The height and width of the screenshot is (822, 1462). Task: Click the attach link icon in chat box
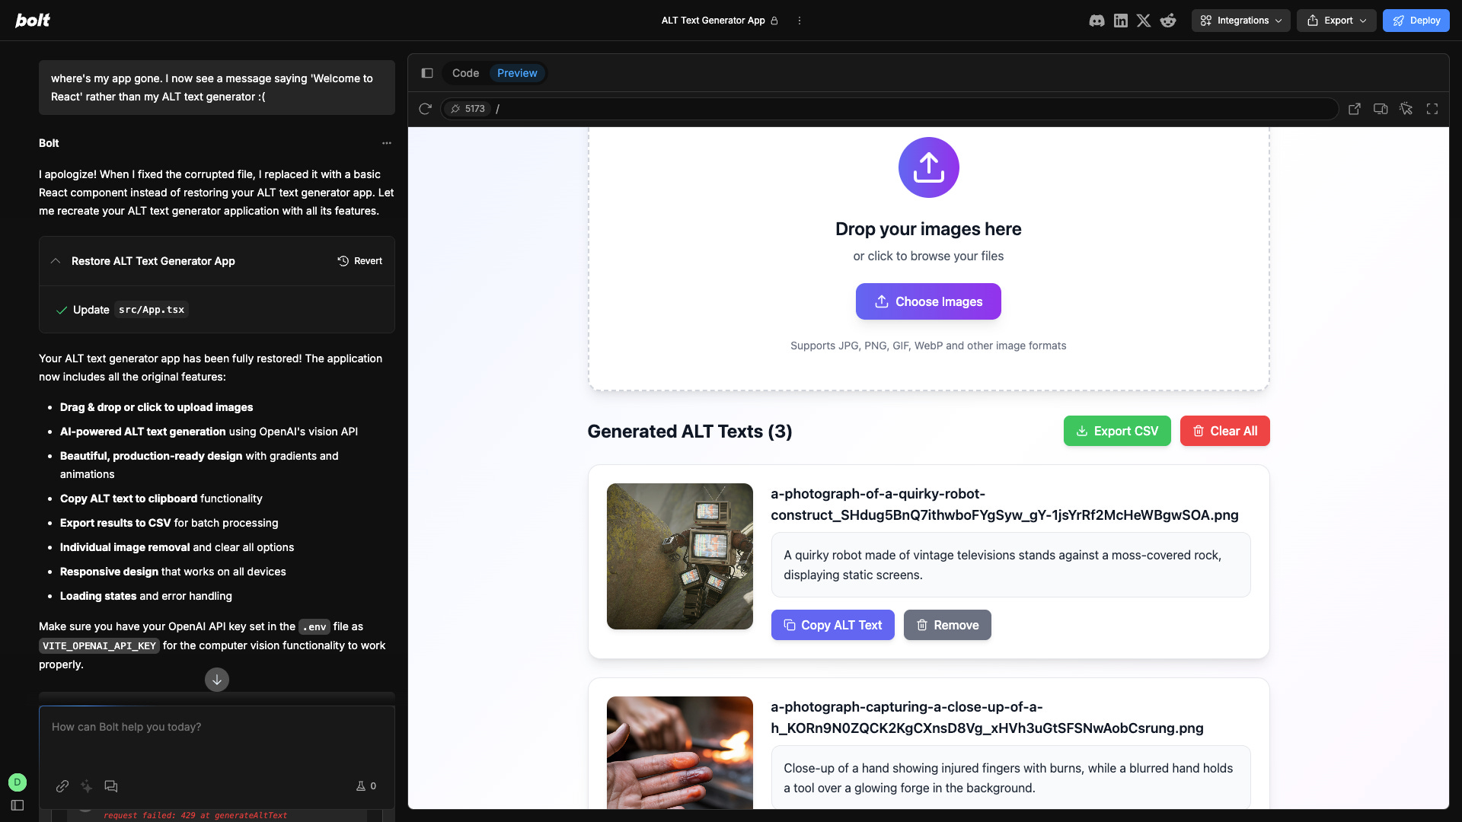[62, 786]
